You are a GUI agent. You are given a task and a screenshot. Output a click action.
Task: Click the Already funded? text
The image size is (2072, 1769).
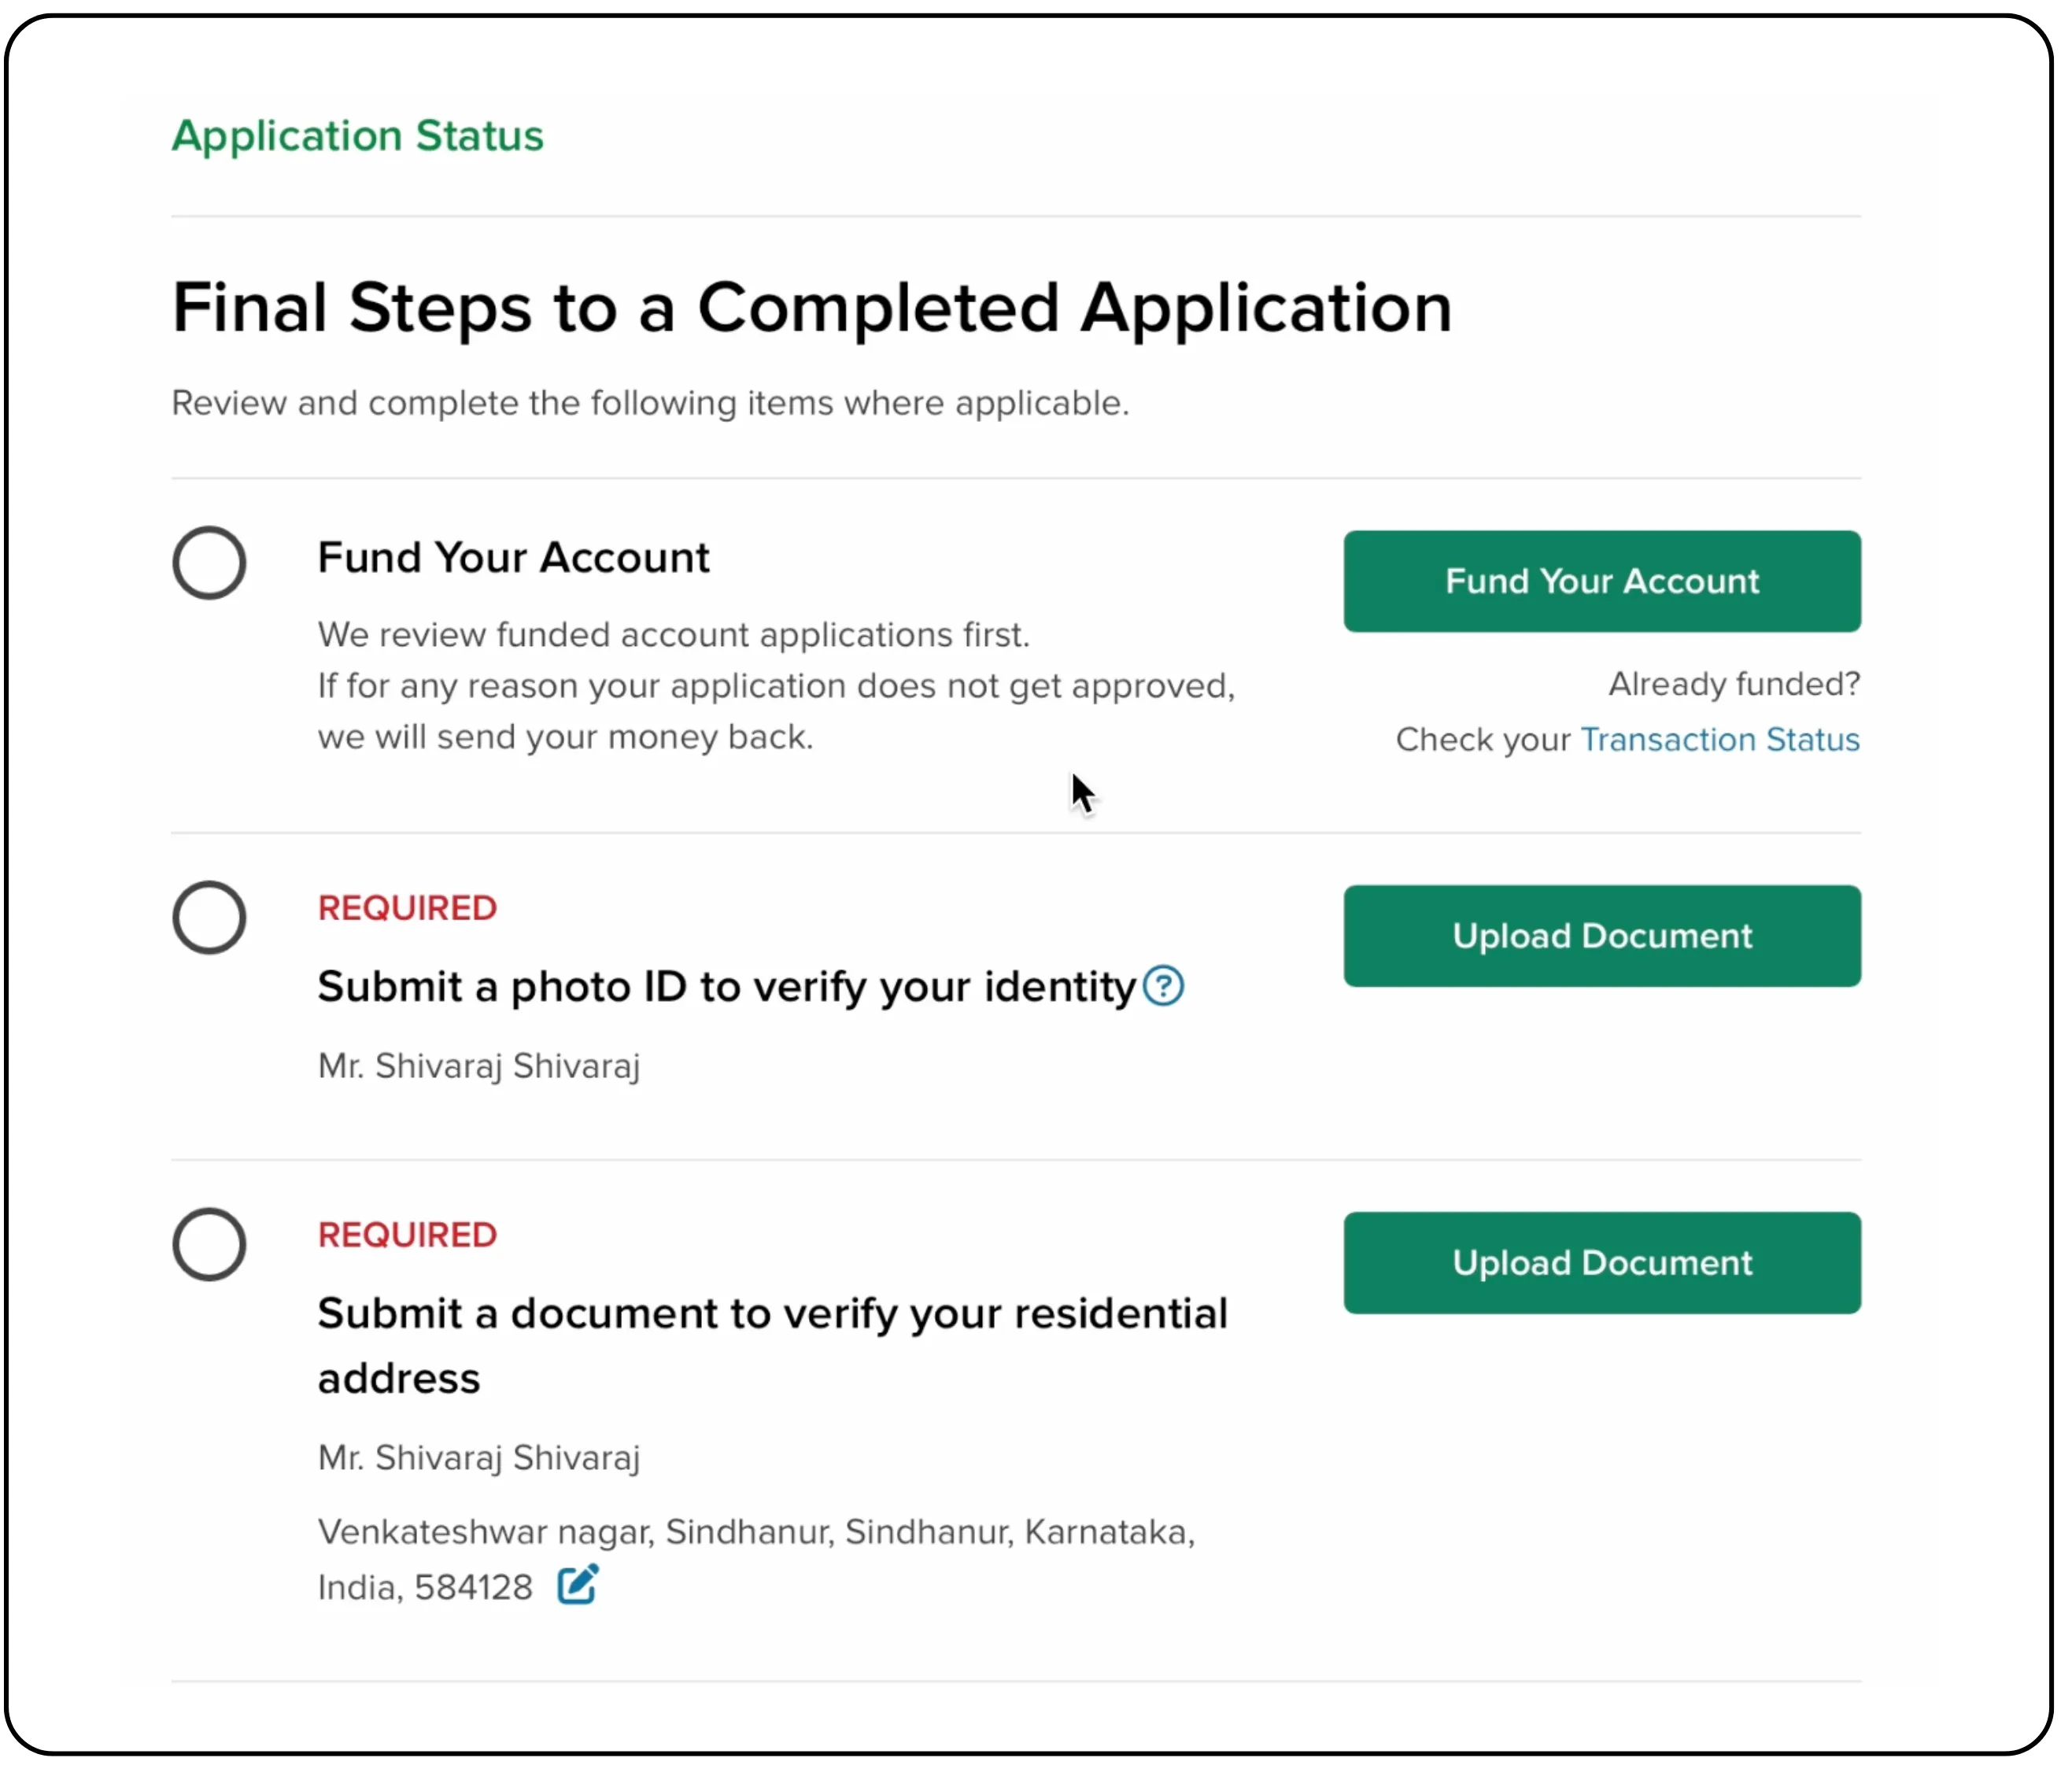click(1733, 683)
